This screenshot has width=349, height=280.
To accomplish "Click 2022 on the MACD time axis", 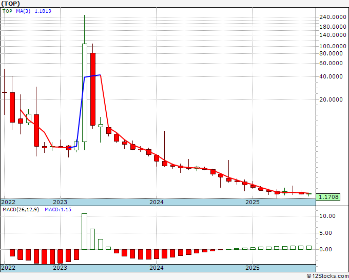I will [x=8, y=268].
